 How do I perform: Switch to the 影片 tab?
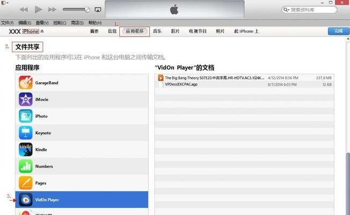coord(175,31)
